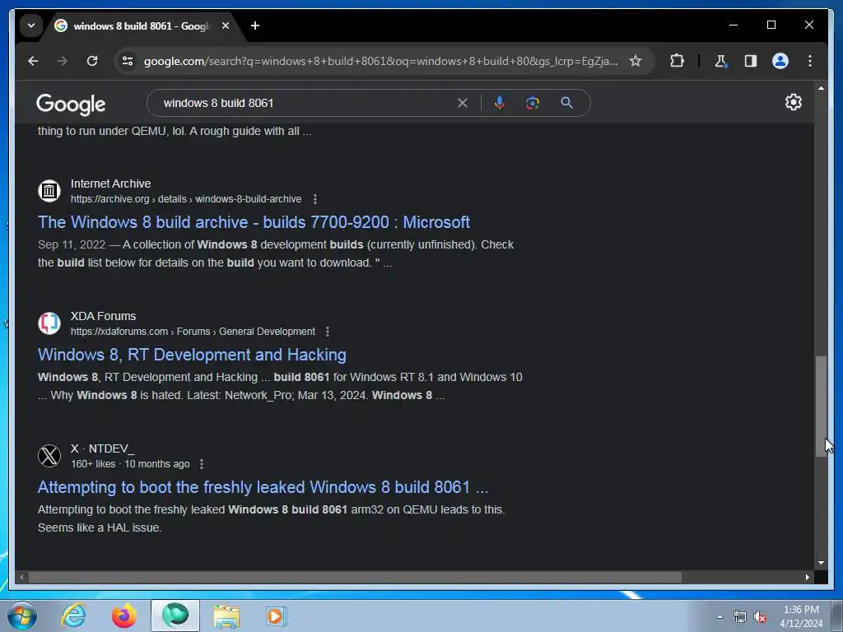Click the XDA Forums site favicon
843x632 pixels.
pos(49,323)
